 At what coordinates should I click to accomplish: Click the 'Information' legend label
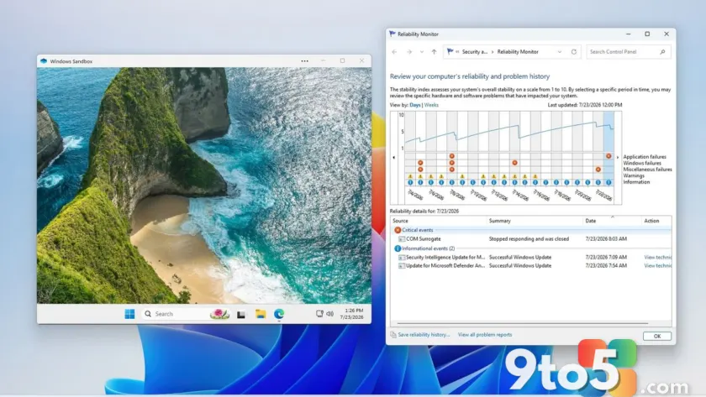636,181
